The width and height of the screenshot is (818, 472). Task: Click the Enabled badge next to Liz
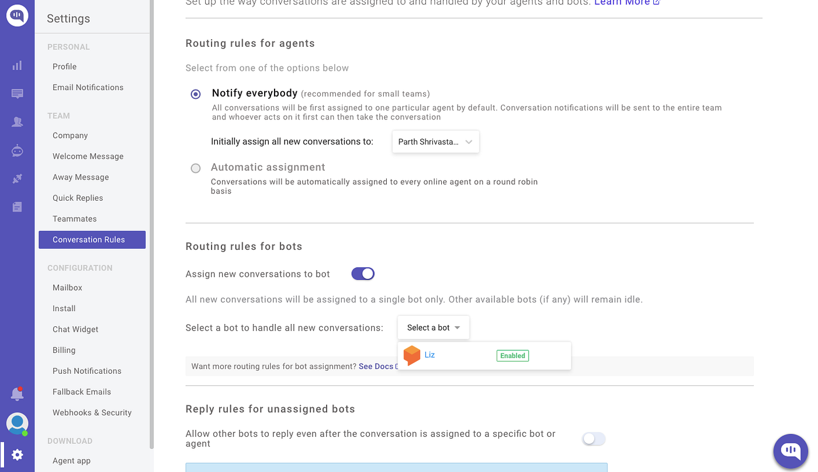[512, 355]
